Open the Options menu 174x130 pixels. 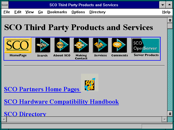click(78, 12)
